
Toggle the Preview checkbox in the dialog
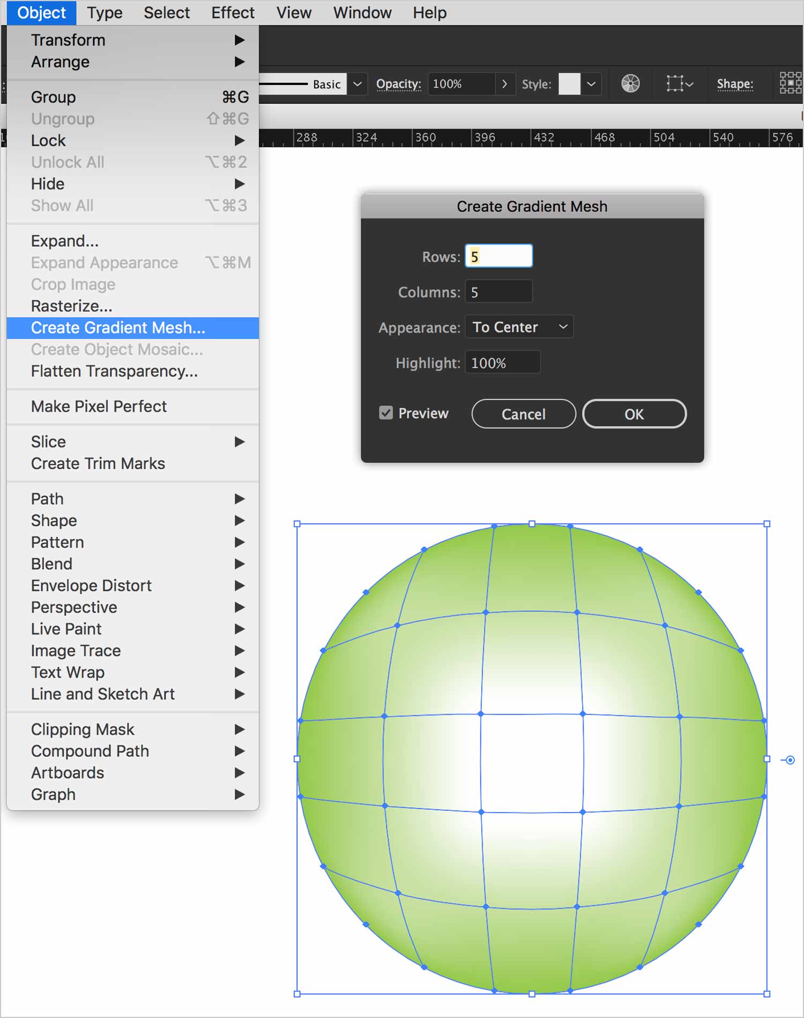(386, 413)
